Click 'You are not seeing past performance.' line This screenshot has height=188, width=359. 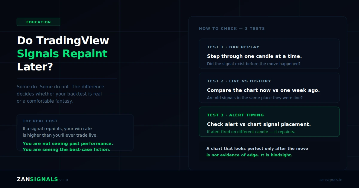[x=68, y=144]
